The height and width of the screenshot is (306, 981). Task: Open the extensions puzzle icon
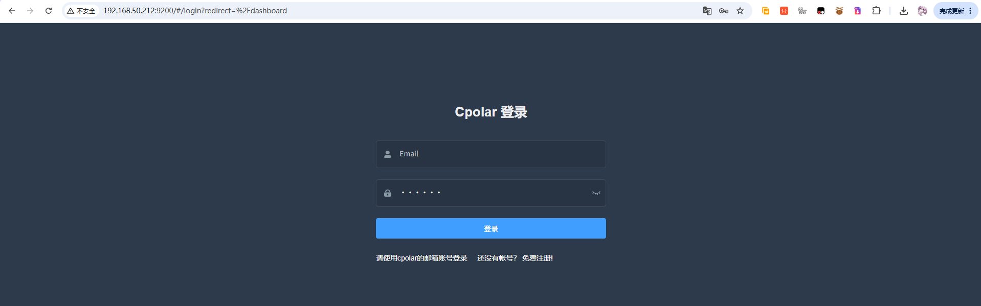(x=876, y=11)
